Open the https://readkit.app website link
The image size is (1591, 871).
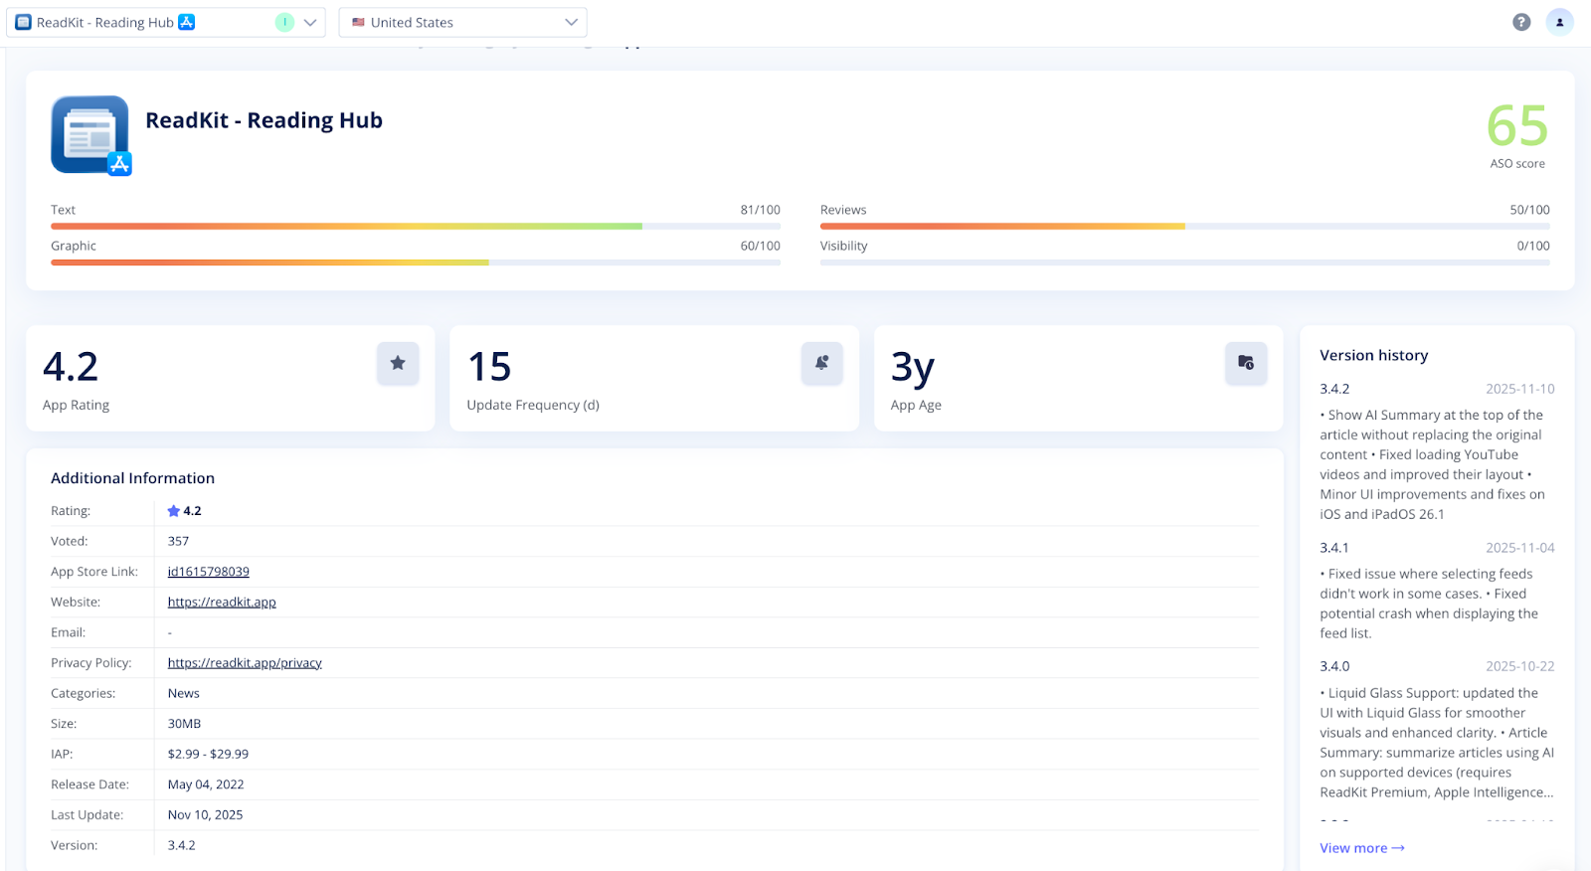tap(222, 603)
